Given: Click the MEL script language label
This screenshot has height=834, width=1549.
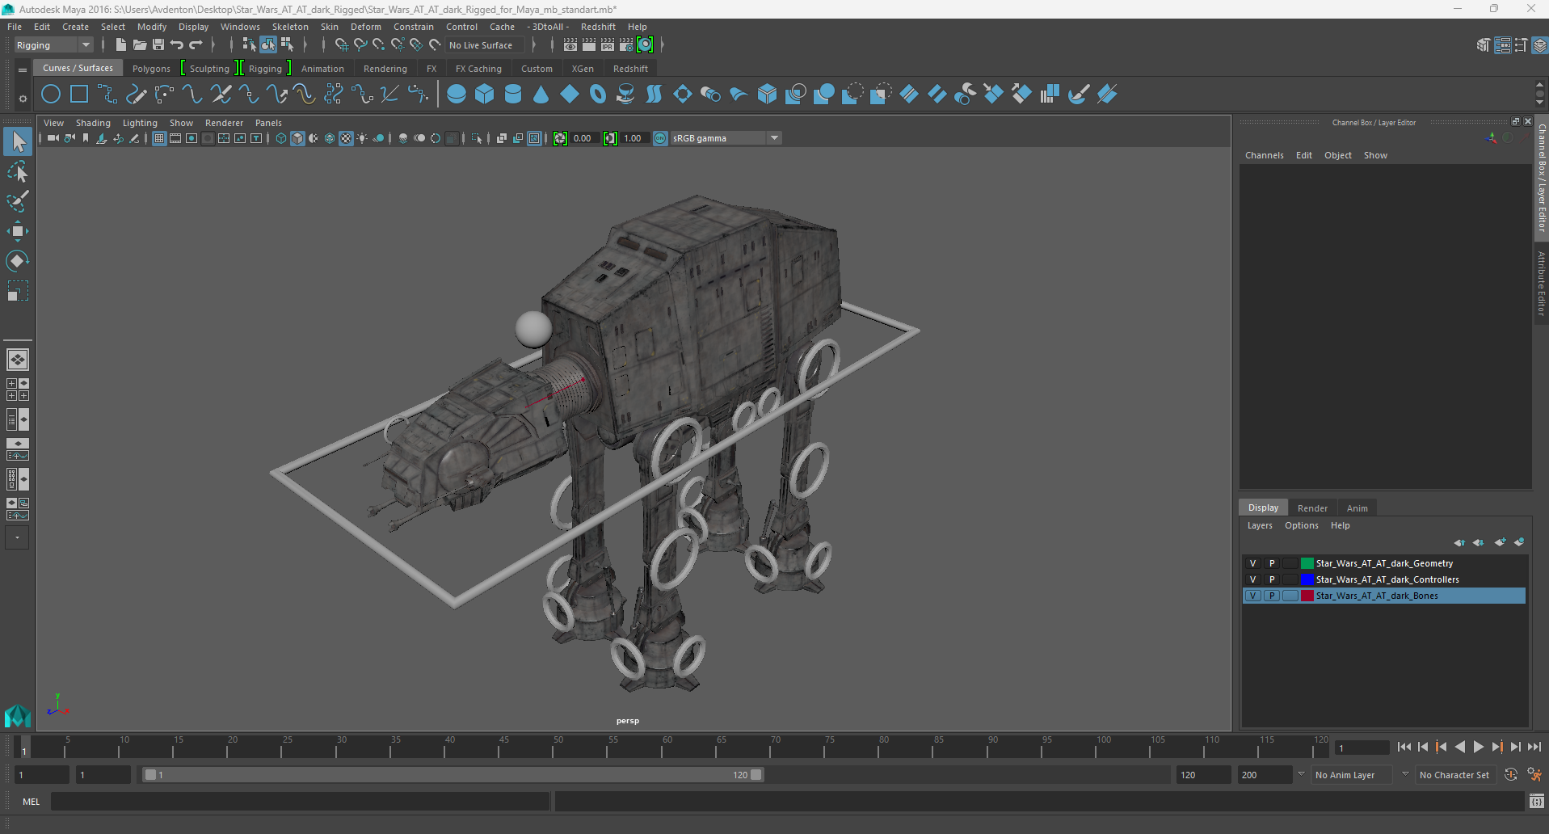Looking at the screenshot, I should [31, 802].
